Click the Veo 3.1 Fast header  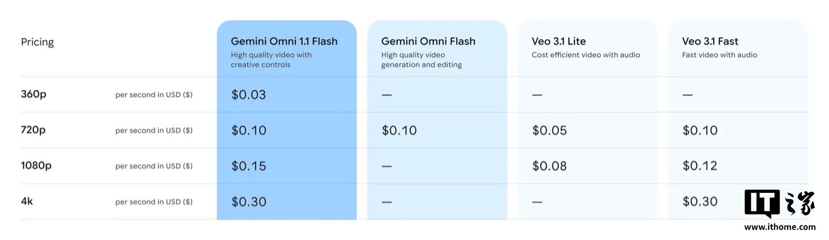coord(710,41)
